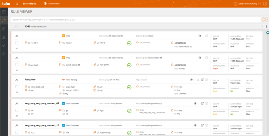Click globe icon on Rule_New row

tap(191, 80)
